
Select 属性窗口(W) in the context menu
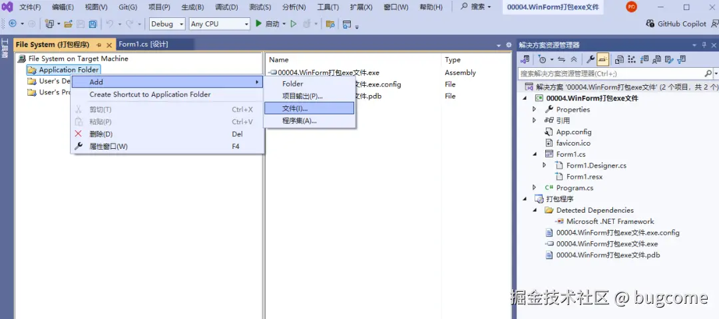pyautogui.click(x=167, y=146)
